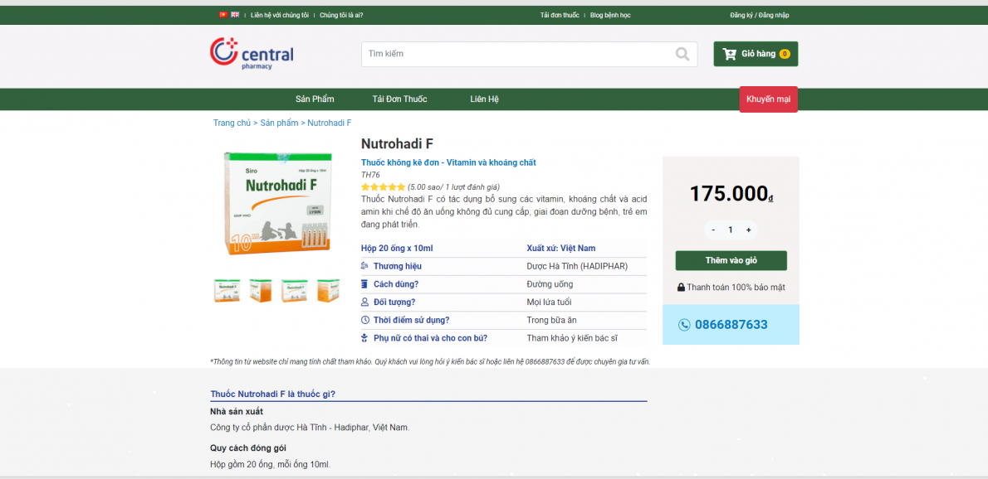The height and width of the screenshot is (479, 988).
Task: Click the phone icon next to 0866887633
Action: pos(684,325)
